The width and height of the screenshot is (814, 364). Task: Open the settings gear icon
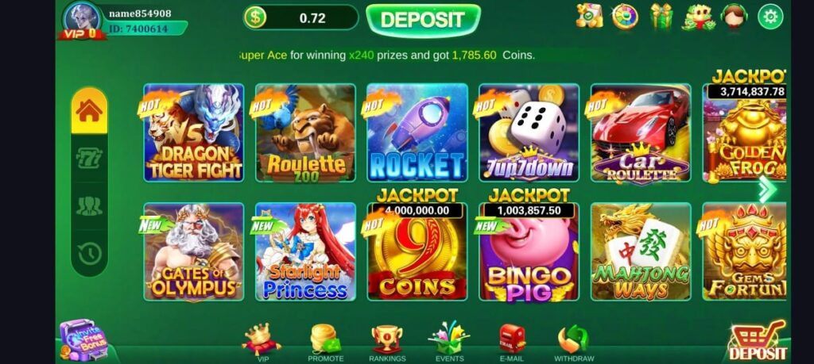770,17
